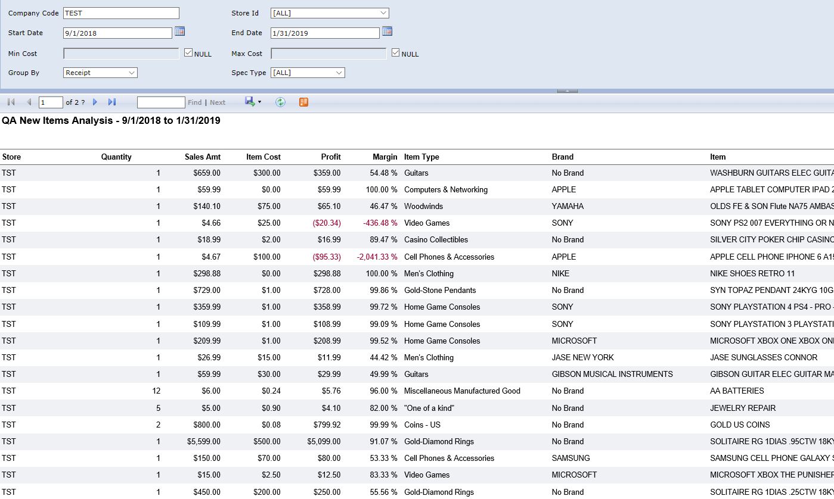Click the Profit column header

coord(331,157)
